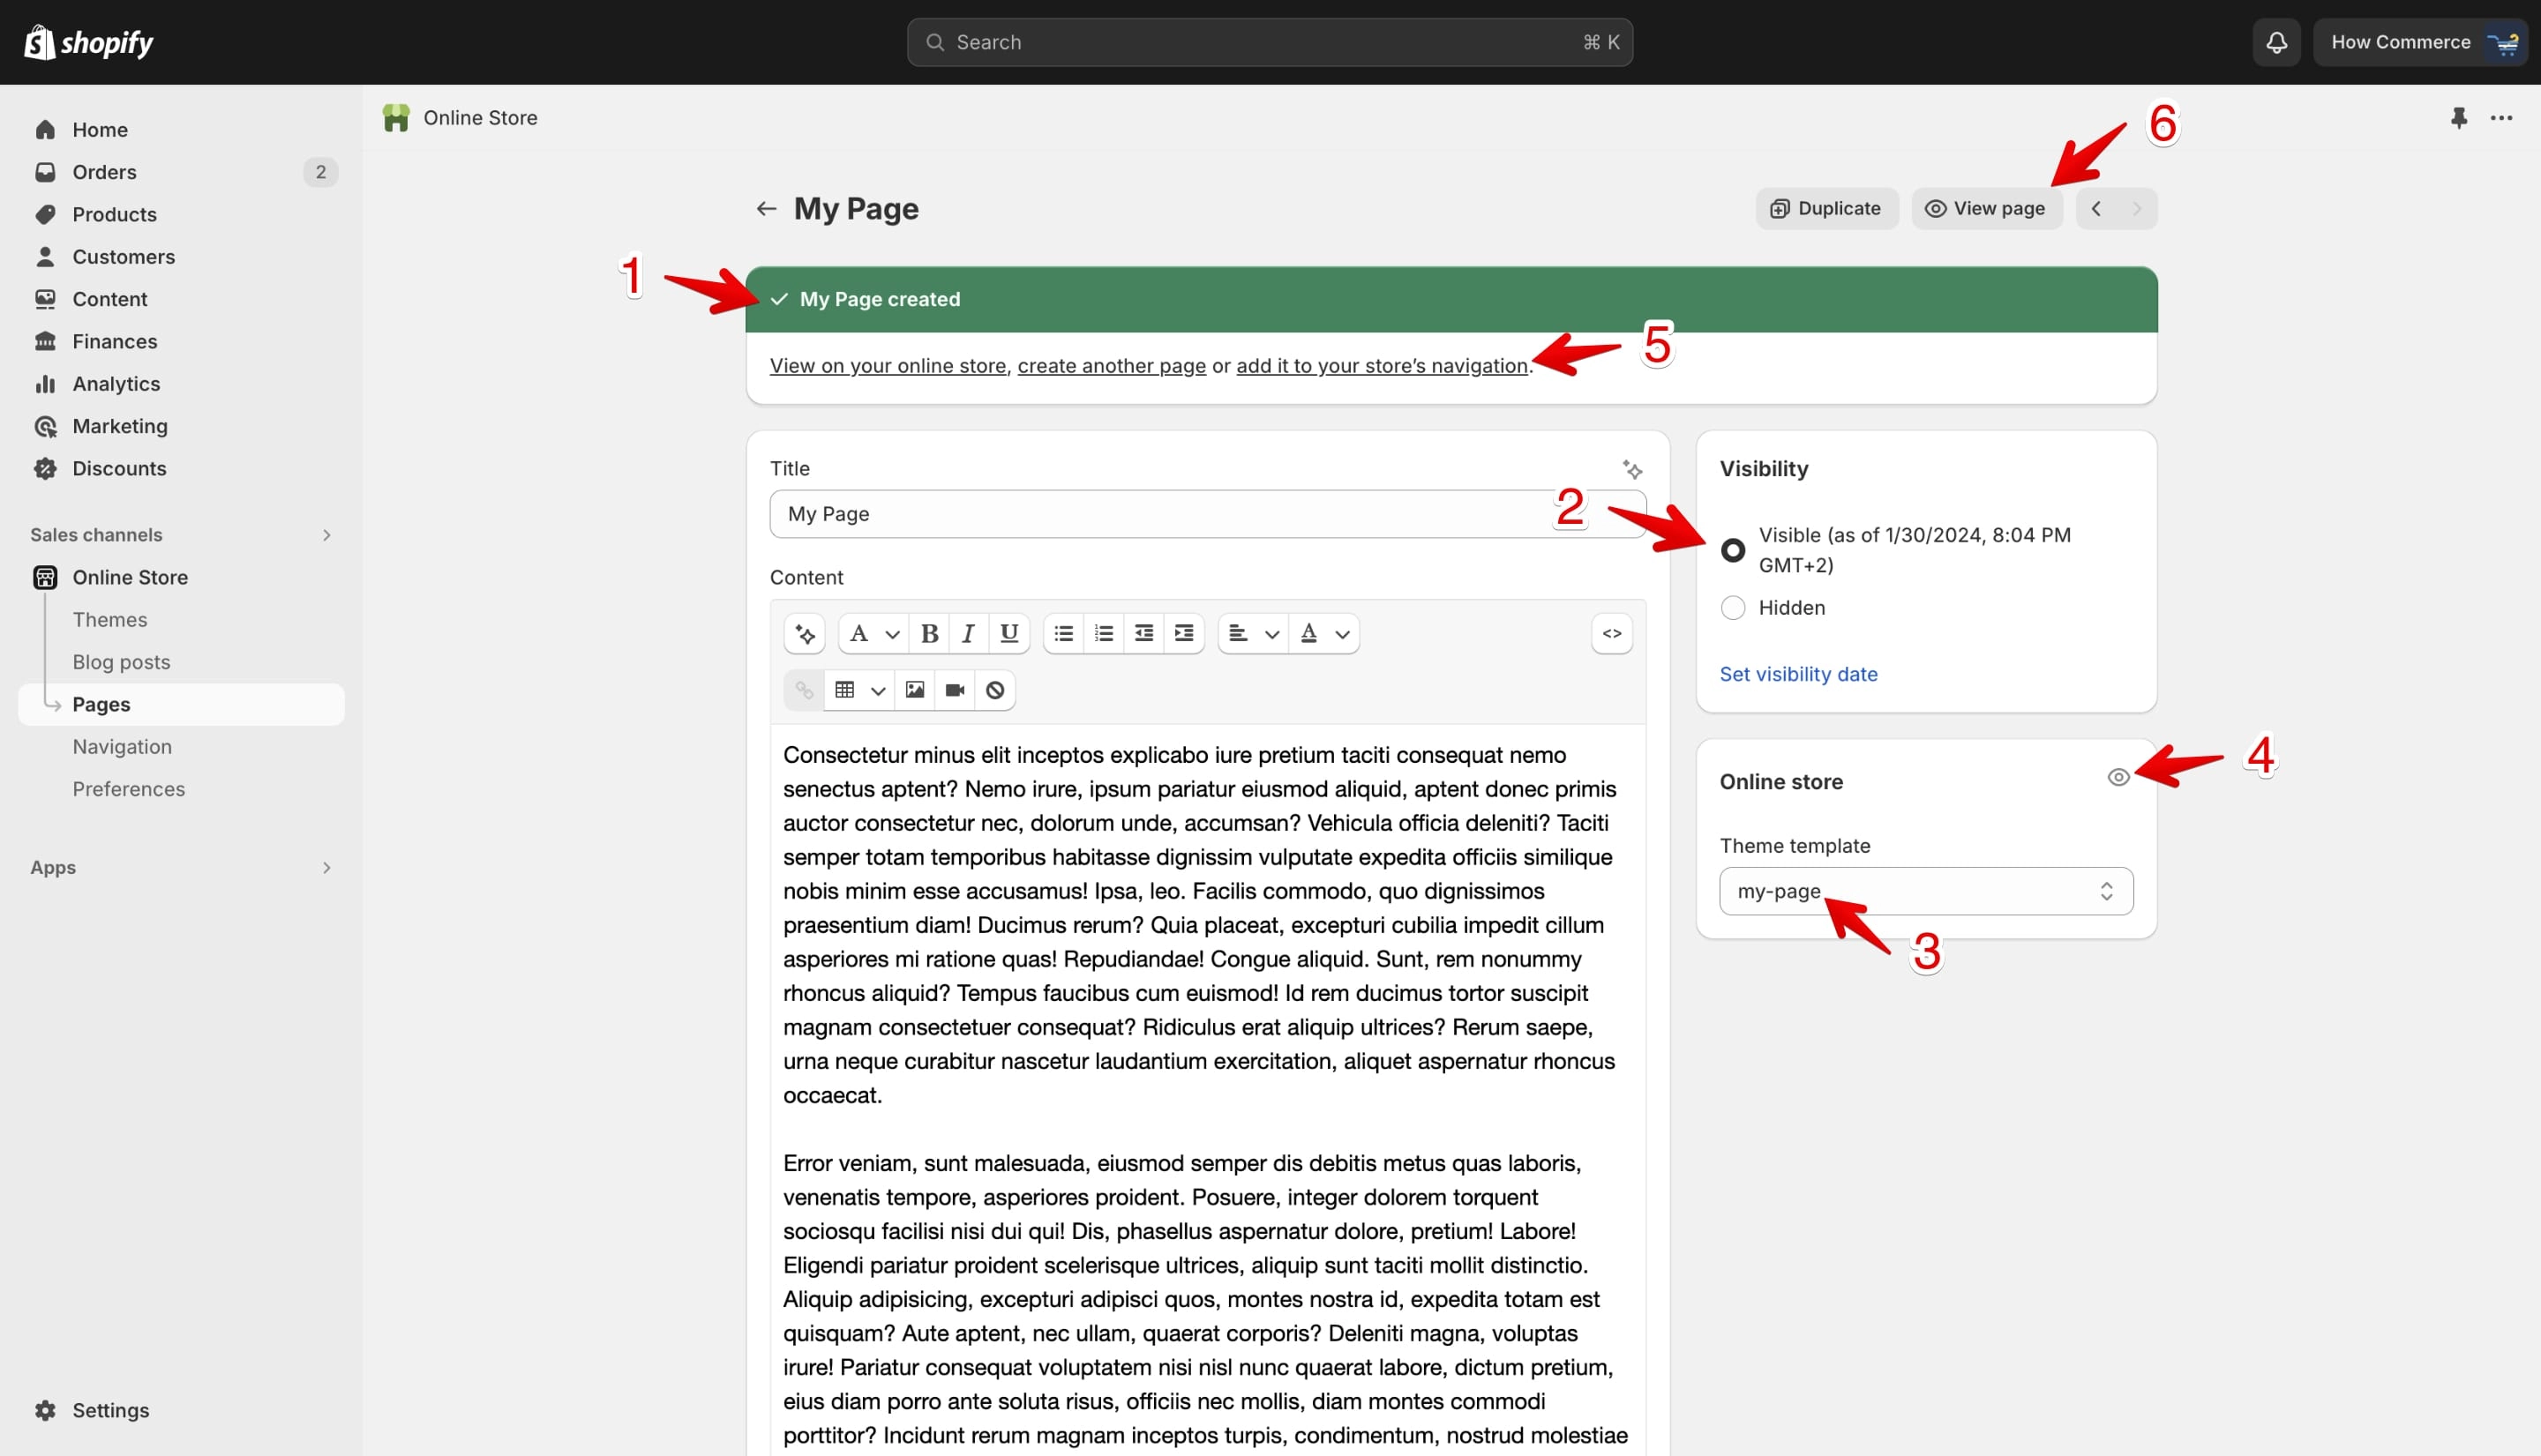Click the View page button

click(x=1987, y=209)
